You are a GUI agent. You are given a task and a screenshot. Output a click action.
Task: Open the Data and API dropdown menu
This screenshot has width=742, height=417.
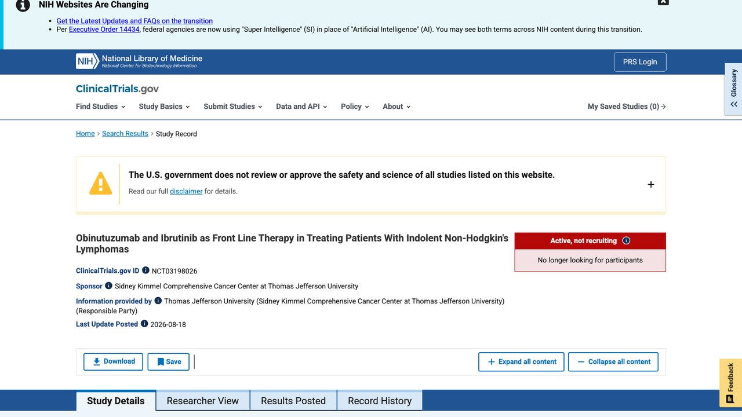pyautogui.click(x=301, y=107)
